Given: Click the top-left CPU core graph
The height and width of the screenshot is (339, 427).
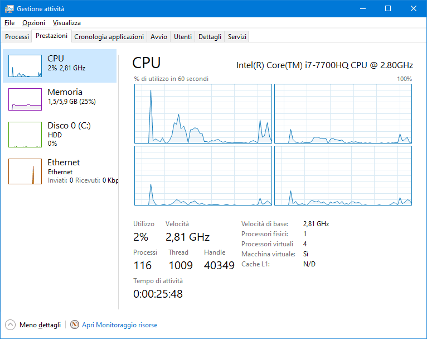Looking at the screenshot, I should coord(203,113).
